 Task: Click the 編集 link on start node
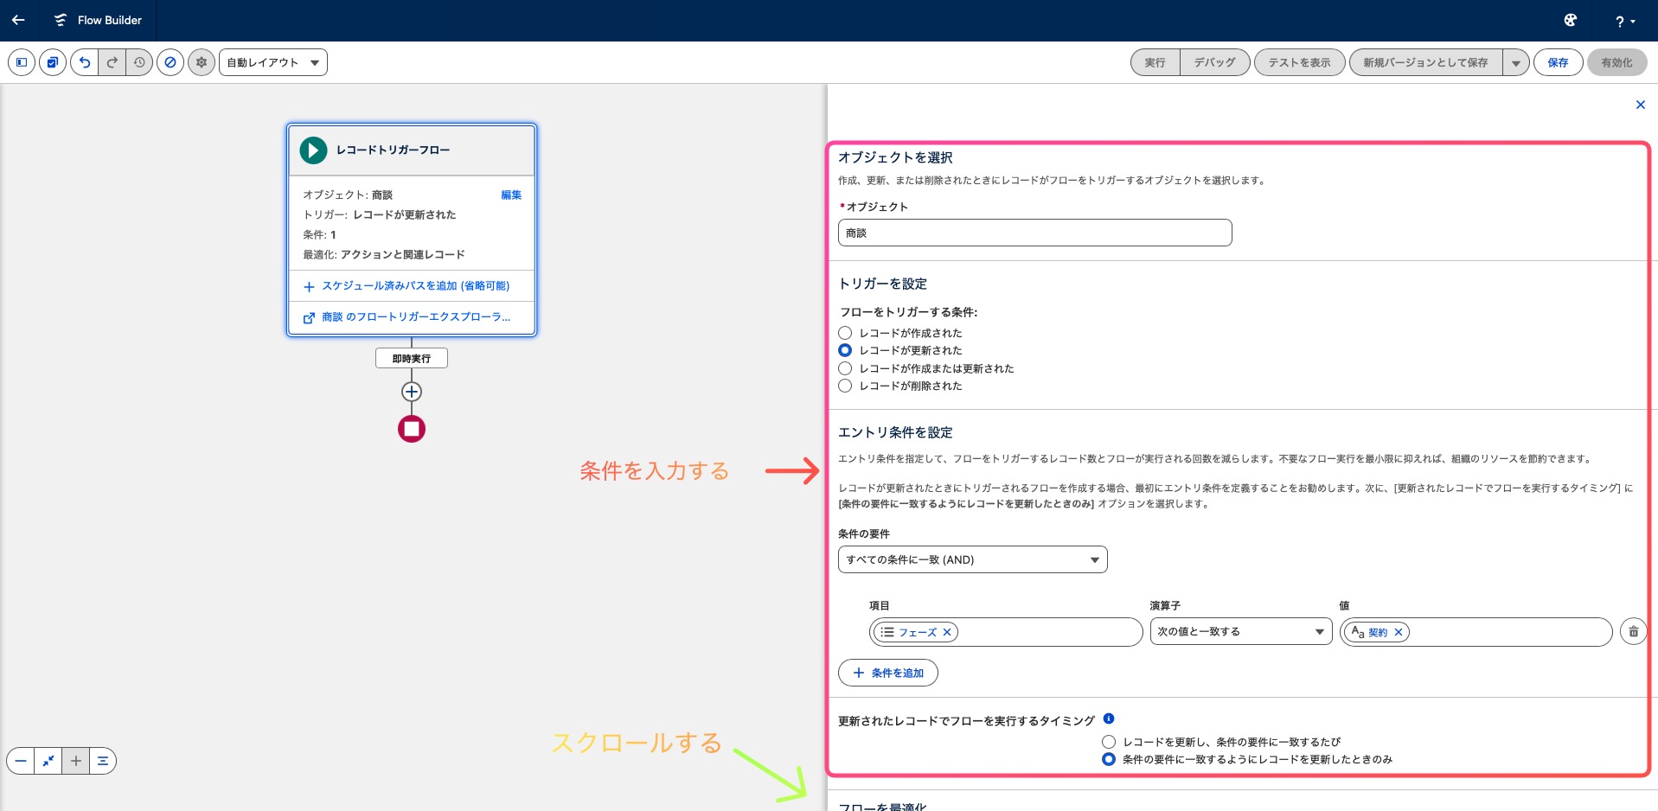click(511, 195)
